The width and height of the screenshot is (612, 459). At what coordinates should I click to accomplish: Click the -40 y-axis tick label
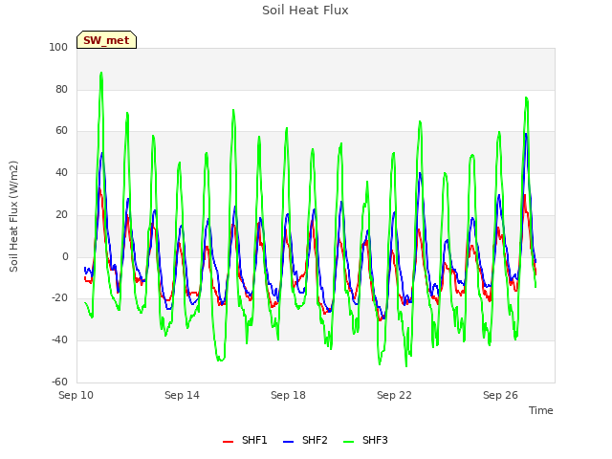pyautogui.click(x=59, y=340)
